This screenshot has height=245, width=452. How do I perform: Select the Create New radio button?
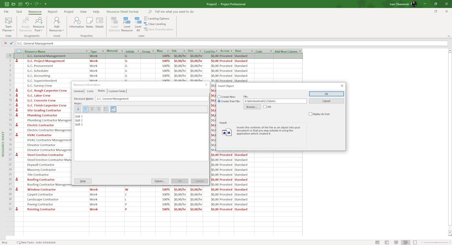pyautogui.click(x=219, y=97)
